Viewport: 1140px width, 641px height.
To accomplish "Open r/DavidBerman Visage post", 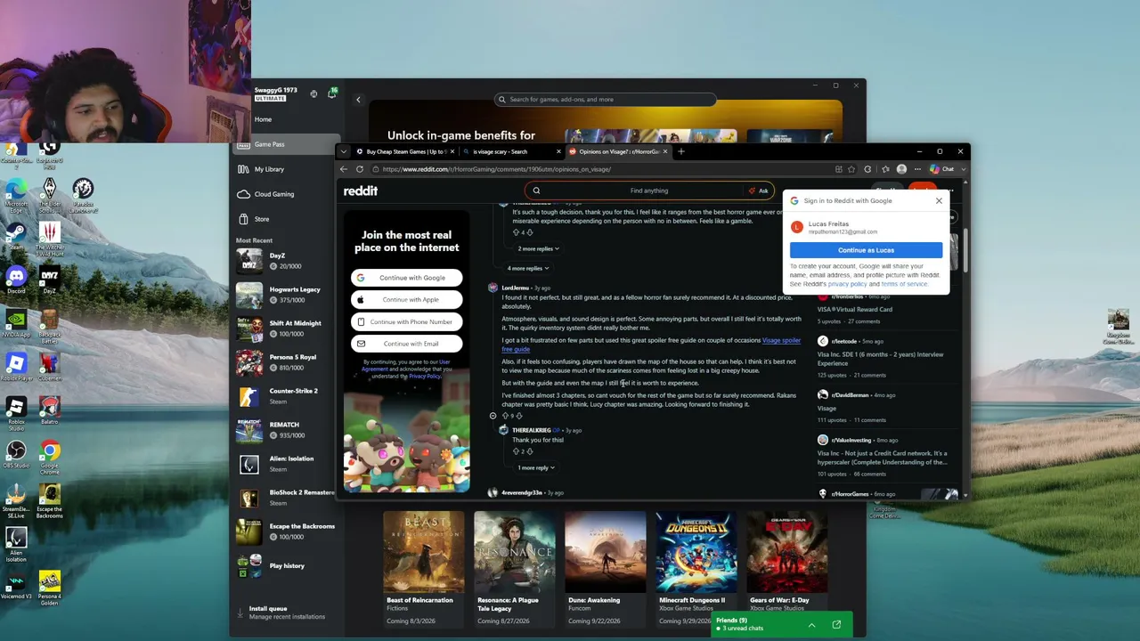I will coord(826,409).
